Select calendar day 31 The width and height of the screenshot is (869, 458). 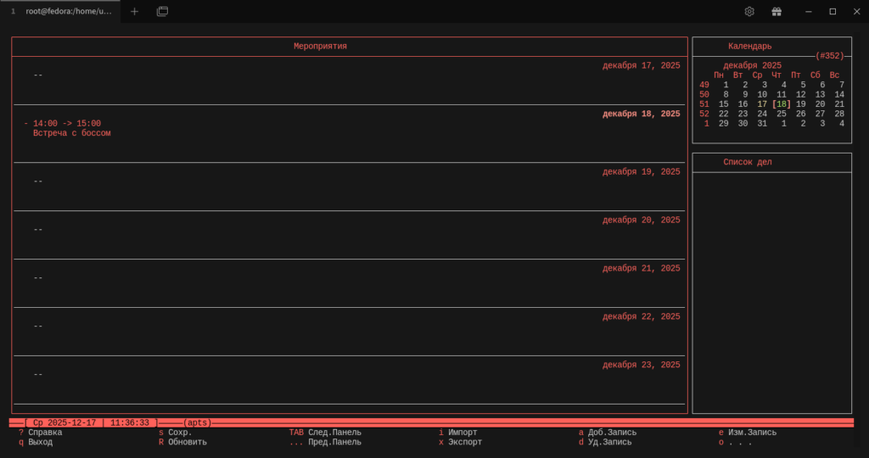pos(762,124)
